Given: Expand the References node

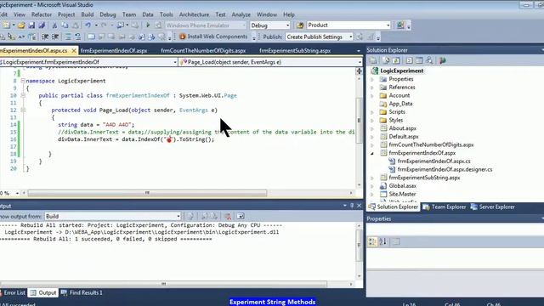Looking at the screenshot, I should 372,88.
